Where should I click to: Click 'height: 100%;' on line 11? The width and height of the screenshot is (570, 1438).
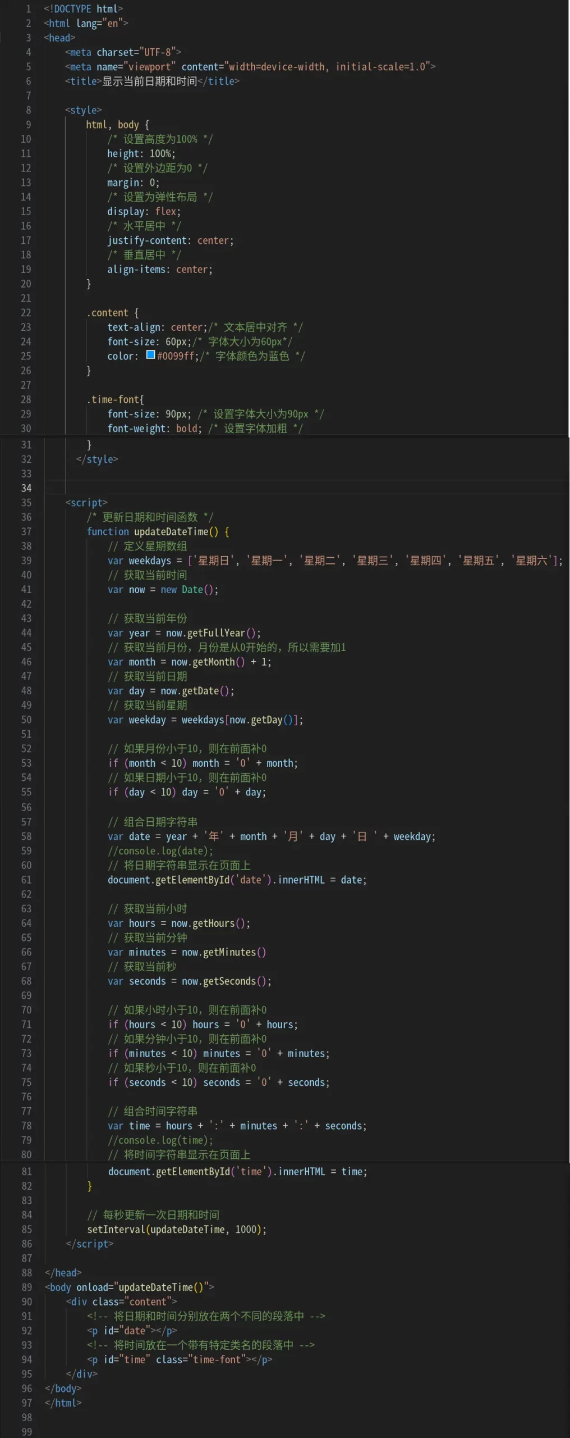coord(141,154)
